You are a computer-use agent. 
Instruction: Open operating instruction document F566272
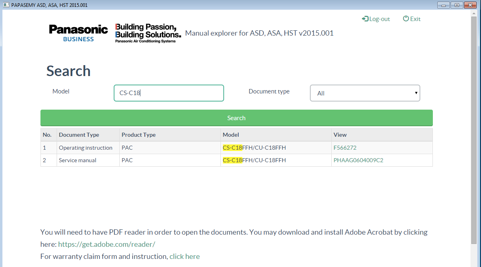click(345, 148)
